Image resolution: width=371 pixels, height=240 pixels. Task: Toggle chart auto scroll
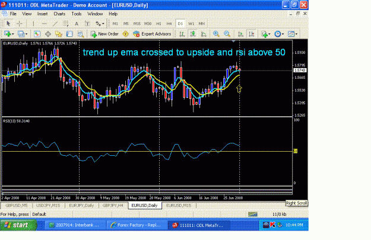tap(240, 34)
